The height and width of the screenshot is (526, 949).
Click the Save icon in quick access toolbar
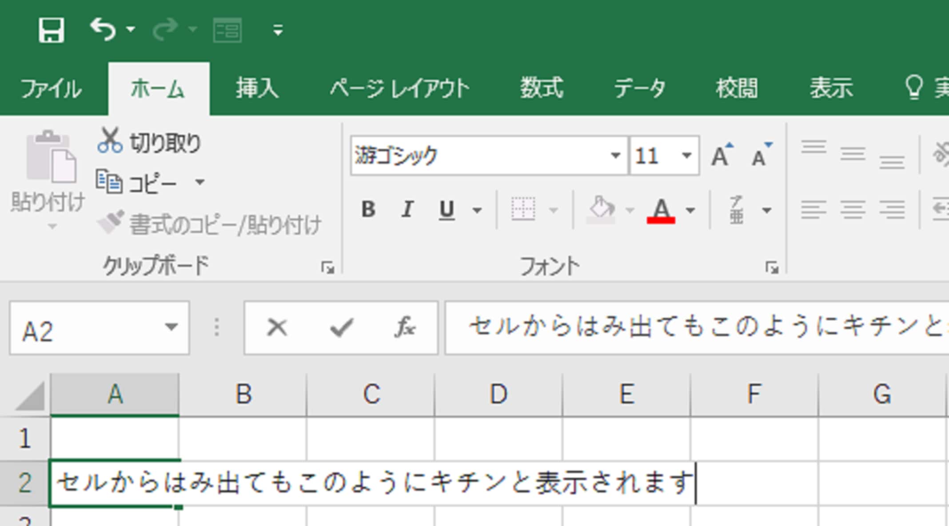(x=51, y=30)
